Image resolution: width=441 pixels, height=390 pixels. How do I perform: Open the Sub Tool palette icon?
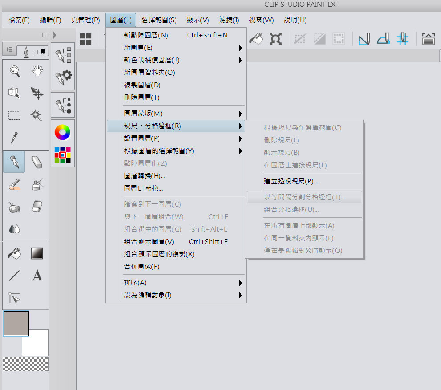(x=63, y=55)
